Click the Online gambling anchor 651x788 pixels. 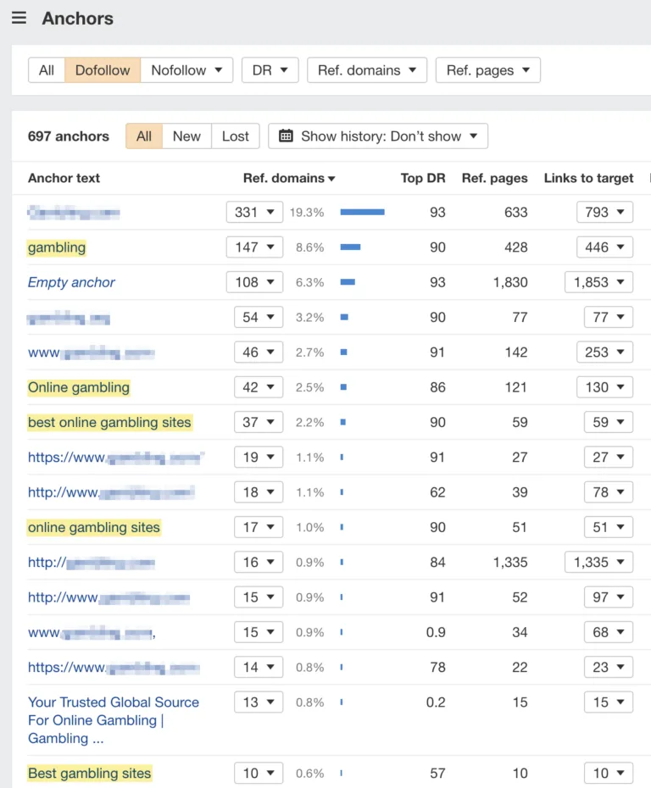click(79, 387)
